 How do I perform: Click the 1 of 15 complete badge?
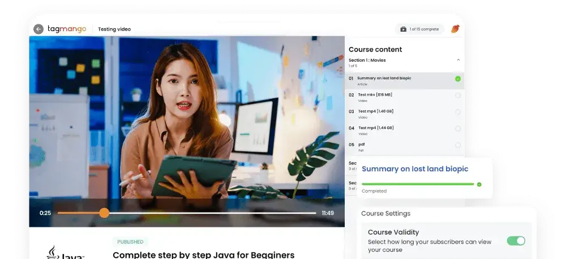[x=419, y=29]
